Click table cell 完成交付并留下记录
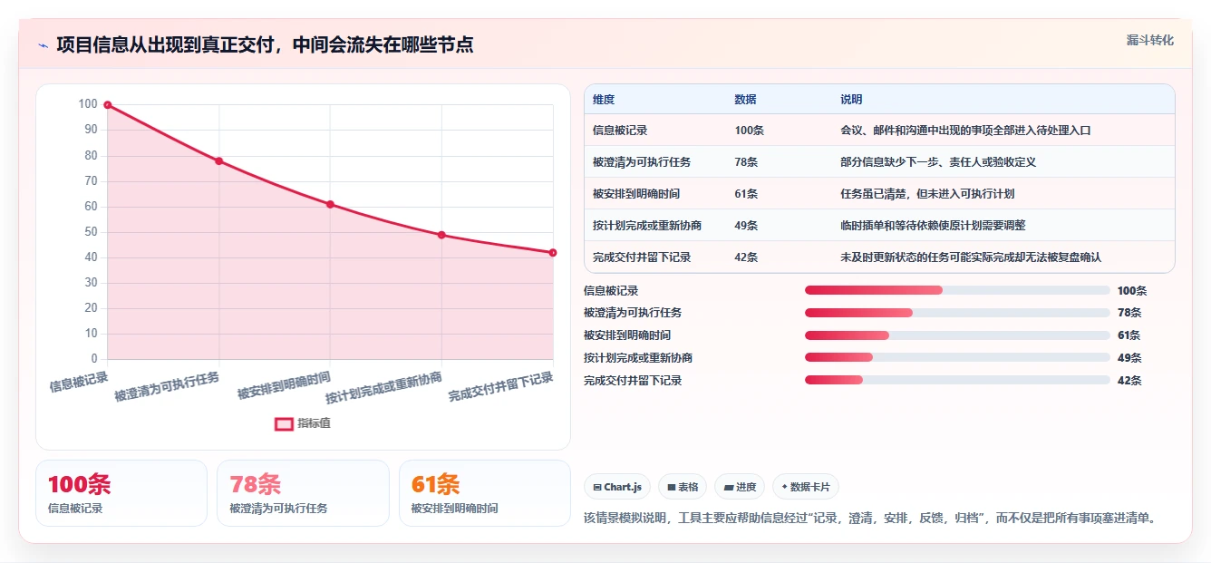1211x563 pixels. (x=642, y=257)
